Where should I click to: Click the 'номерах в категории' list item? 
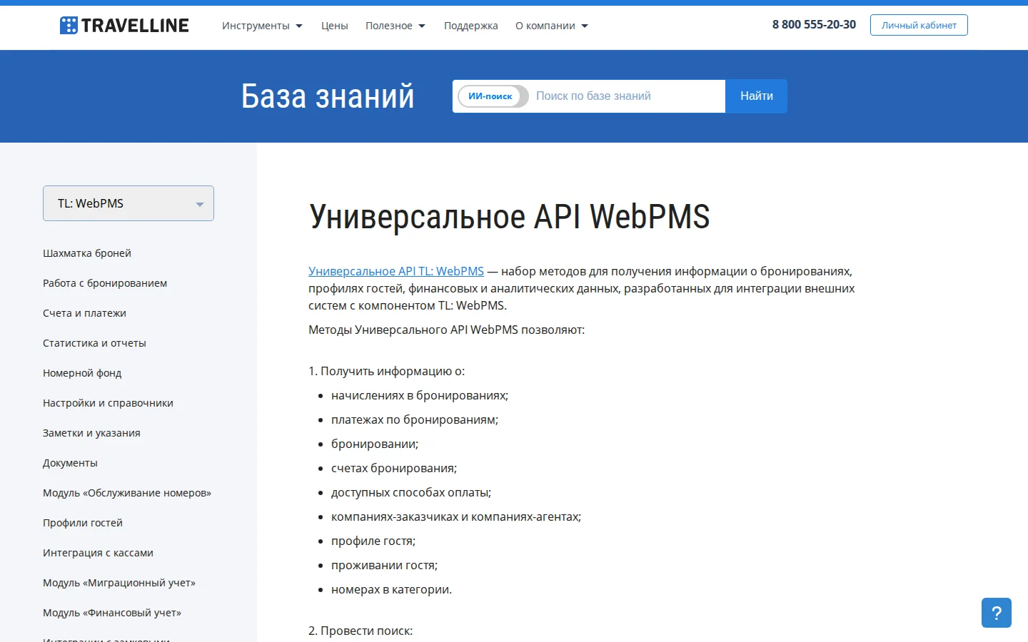[391, 589]
